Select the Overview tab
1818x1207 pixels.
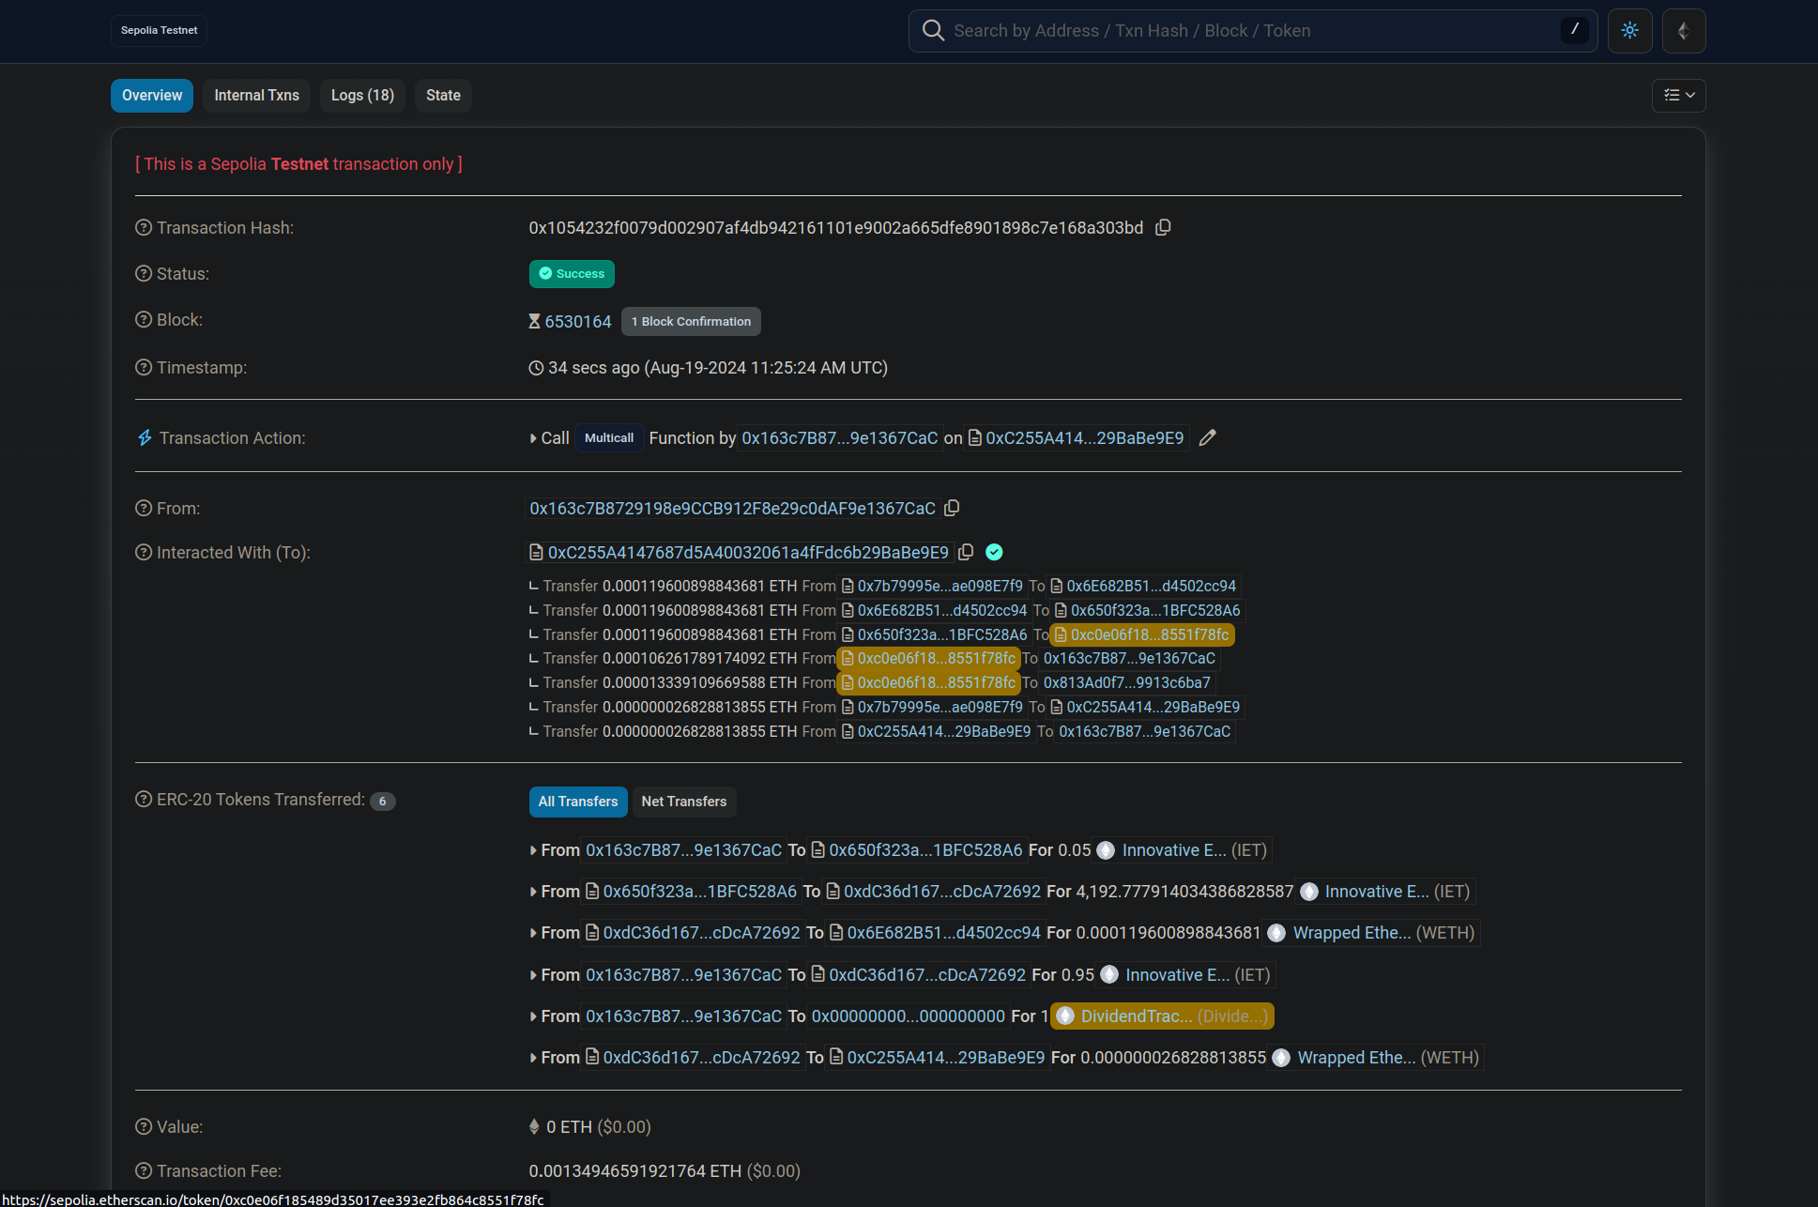click(x=152, y=95)
